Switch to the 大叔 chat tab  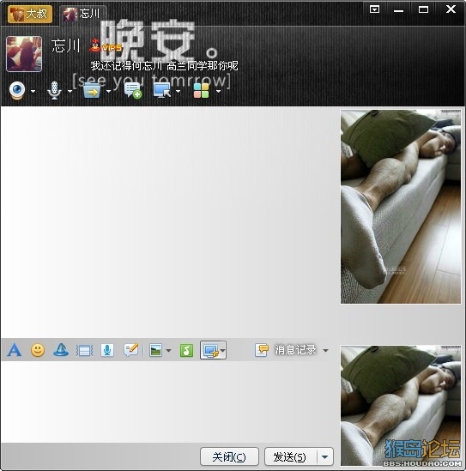click(30, 14)
